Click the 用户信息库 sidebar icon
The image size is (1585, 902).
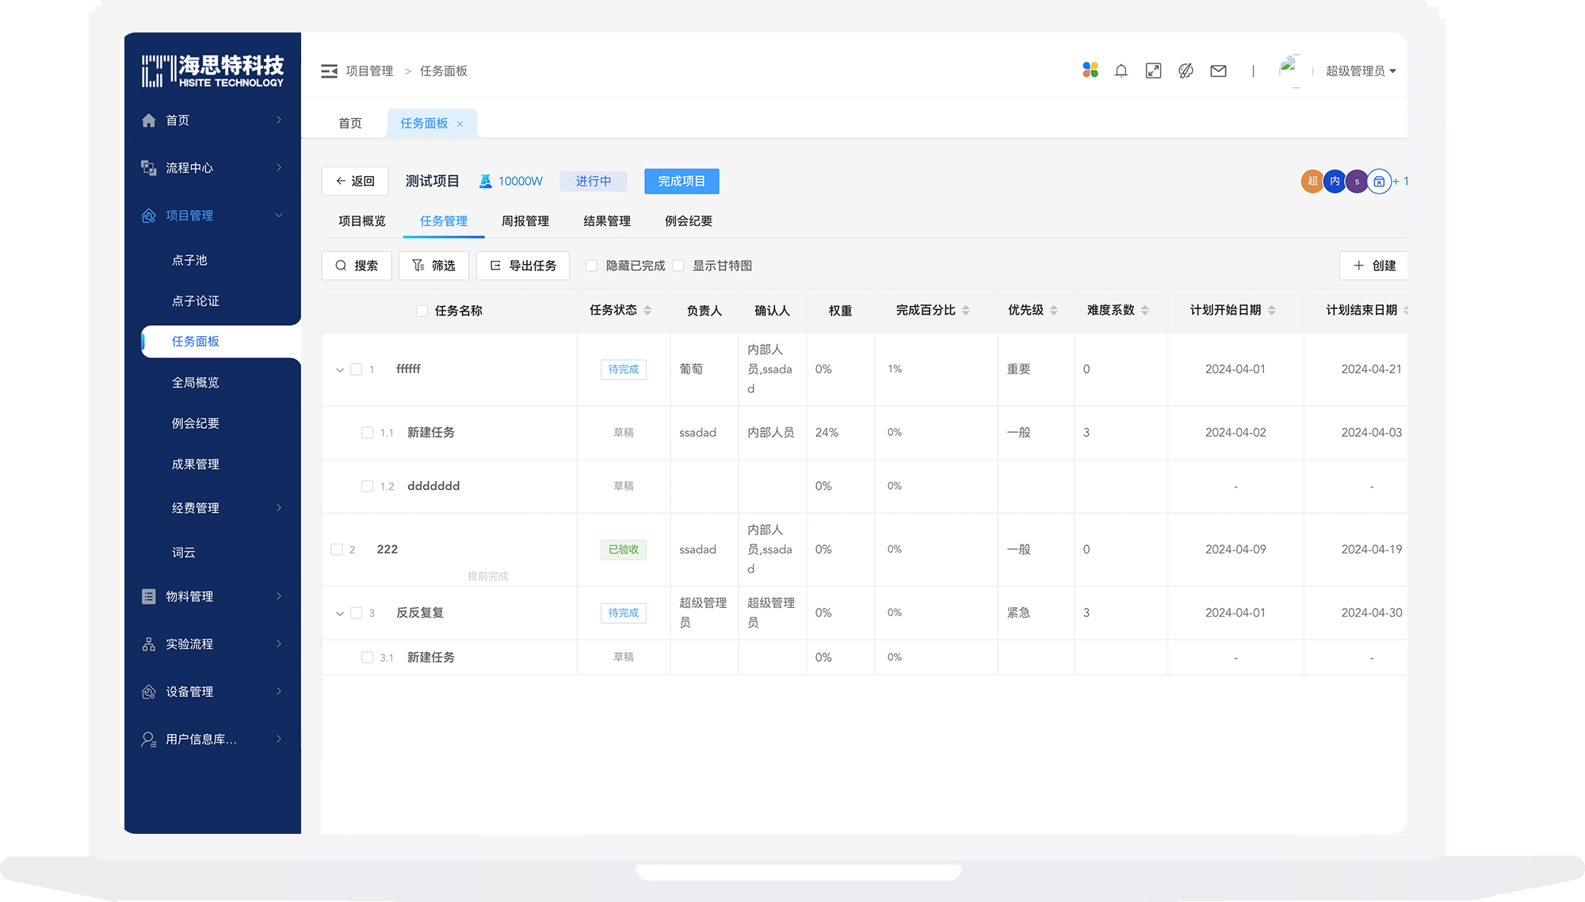[148, 740]
